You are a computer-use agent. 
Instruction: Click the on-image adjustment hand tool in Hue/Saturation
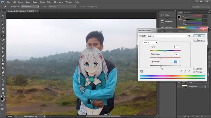141,71
